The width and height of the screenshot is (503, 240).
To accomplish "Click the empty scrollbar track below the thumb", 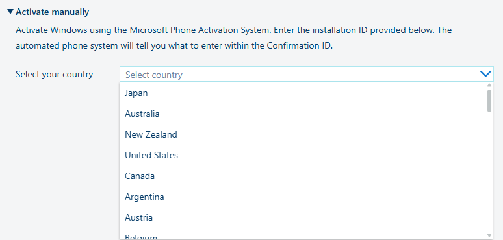I will [489, 173].
